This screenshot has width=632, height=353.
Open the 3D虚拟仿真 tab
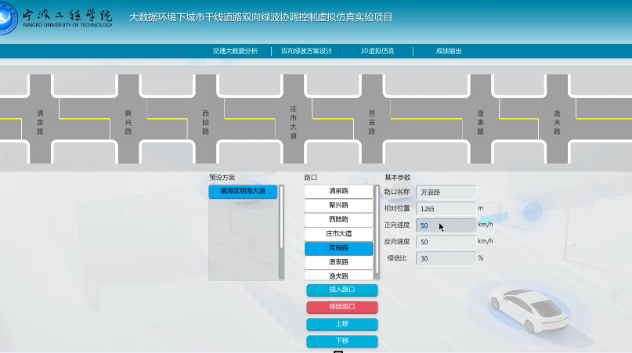pos(377,51)
